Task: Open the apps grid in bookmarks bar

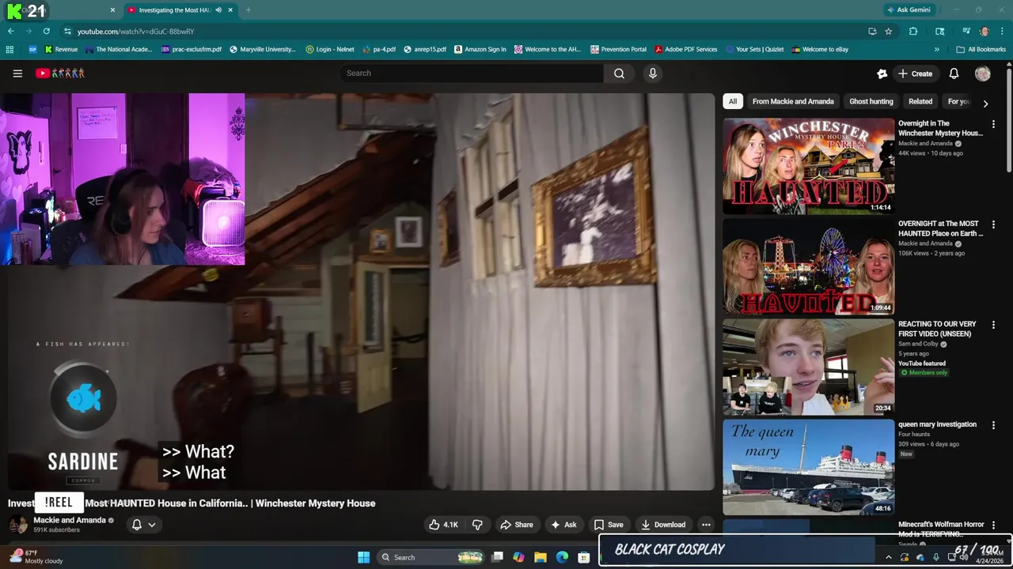Action: point(9,49)
